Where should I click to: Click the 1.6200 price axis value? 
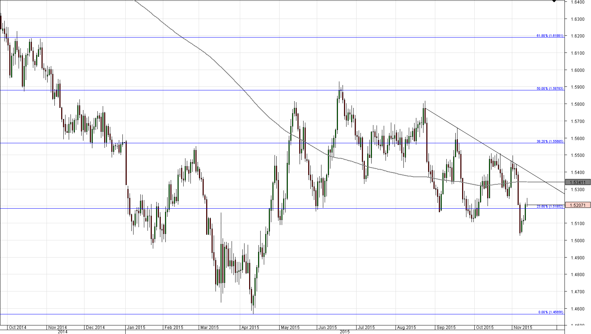(x=578, y=36)
